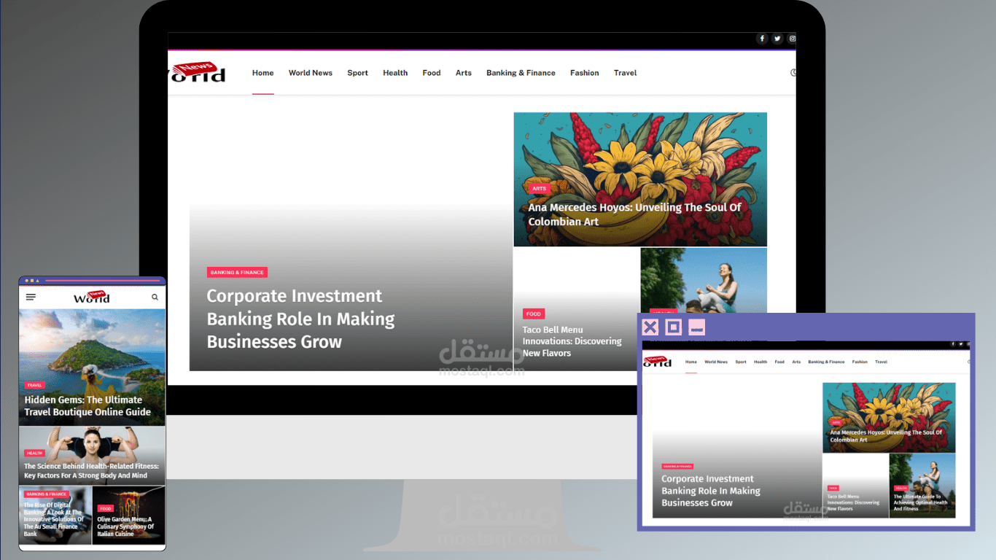Click the World News logo on the desktop monitor
The image size is (996, 560).
pyautogui.click(x=197, y=72)
